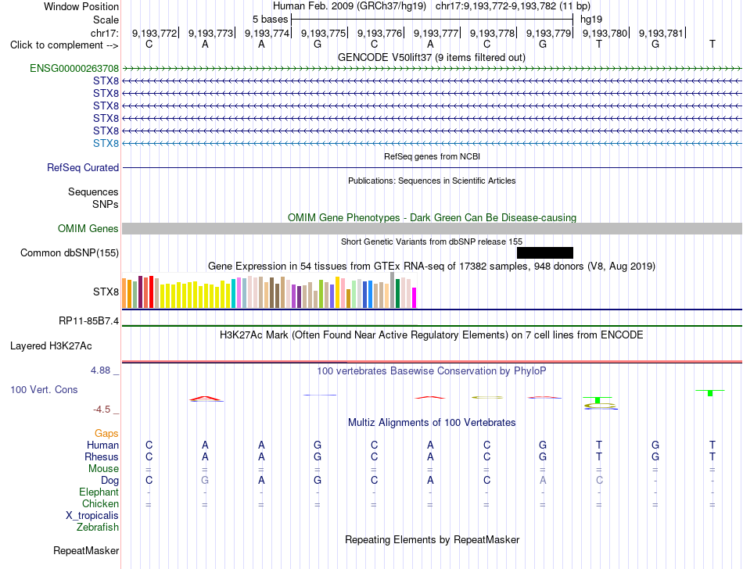Click 'Multiz Alignments of 100 Vertebrates' title
The width and height of the screenshot is (743, 569).
[x=432, y=422]
